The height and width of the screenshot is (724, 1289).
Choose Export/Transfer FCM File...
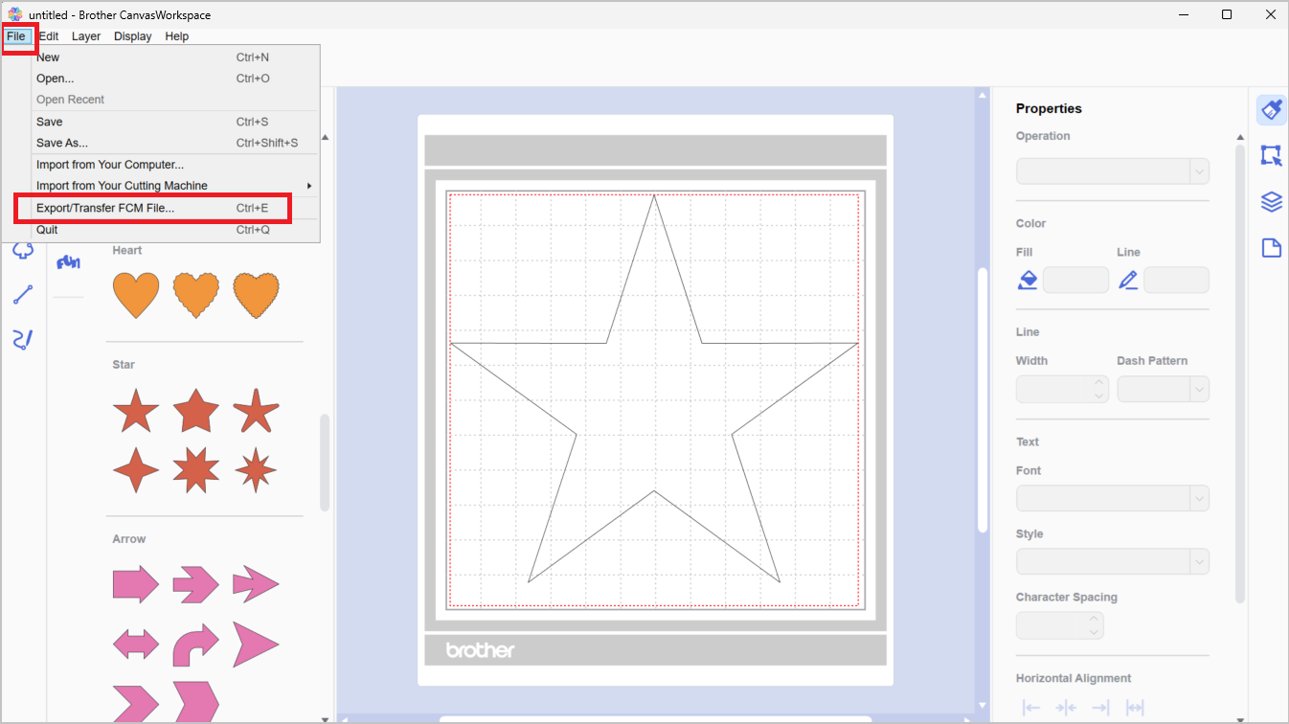[x=175, y=208]
